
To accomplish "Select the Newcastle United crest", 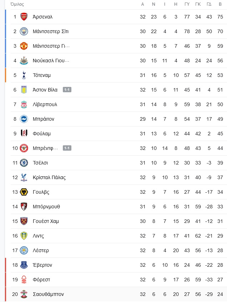I will [24, 61].
